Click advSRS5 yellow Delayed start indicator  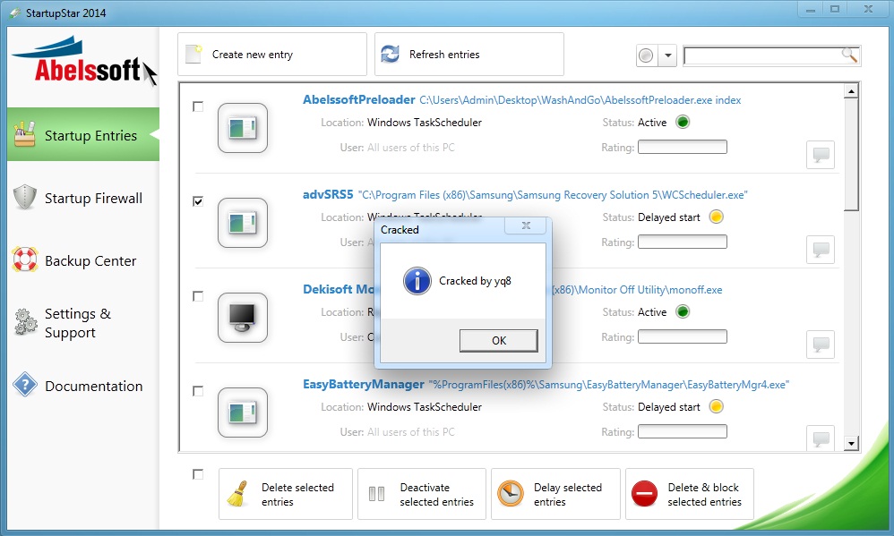pyautogui.click(x=716, y=217)
